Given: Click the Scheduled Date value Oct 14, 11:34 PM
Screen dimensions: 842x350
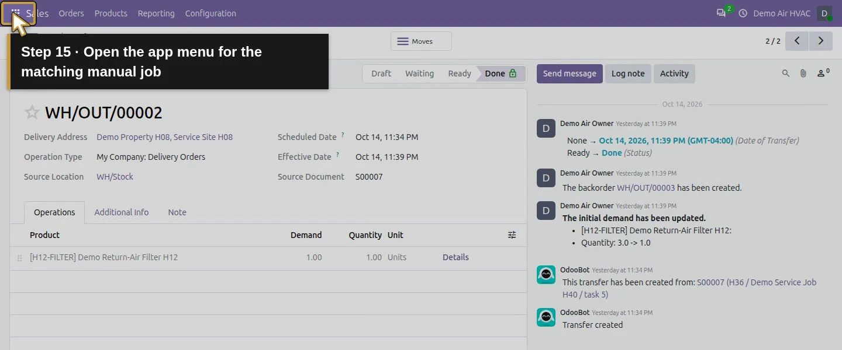Looking at the screenshot, I should click(387, 137).
